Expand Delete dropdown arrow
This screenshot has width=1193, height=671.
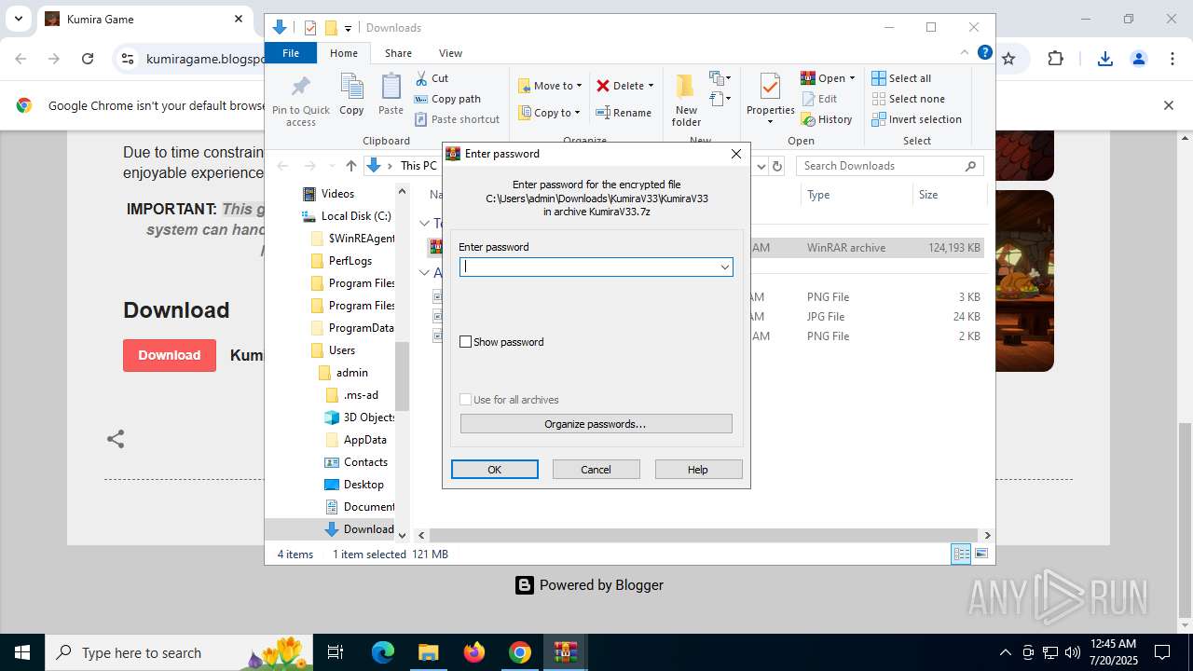click(x=651, y=86)
